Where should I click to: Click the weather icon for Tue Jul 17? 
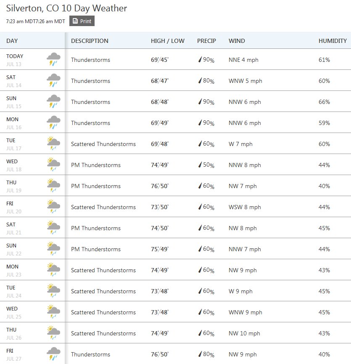53,143
